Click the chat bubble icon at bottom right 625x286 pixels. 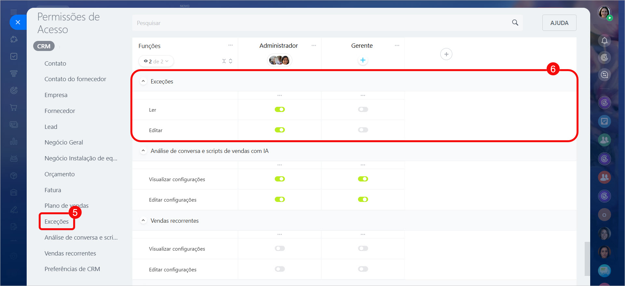point(604,270)
